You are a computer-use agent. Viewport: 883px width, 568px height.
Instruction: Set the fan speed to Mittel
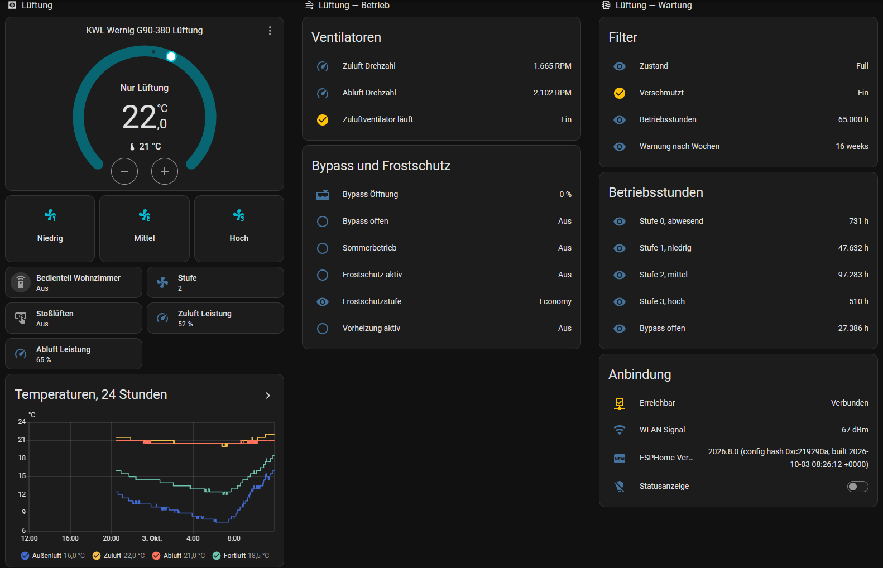[145, 229]
